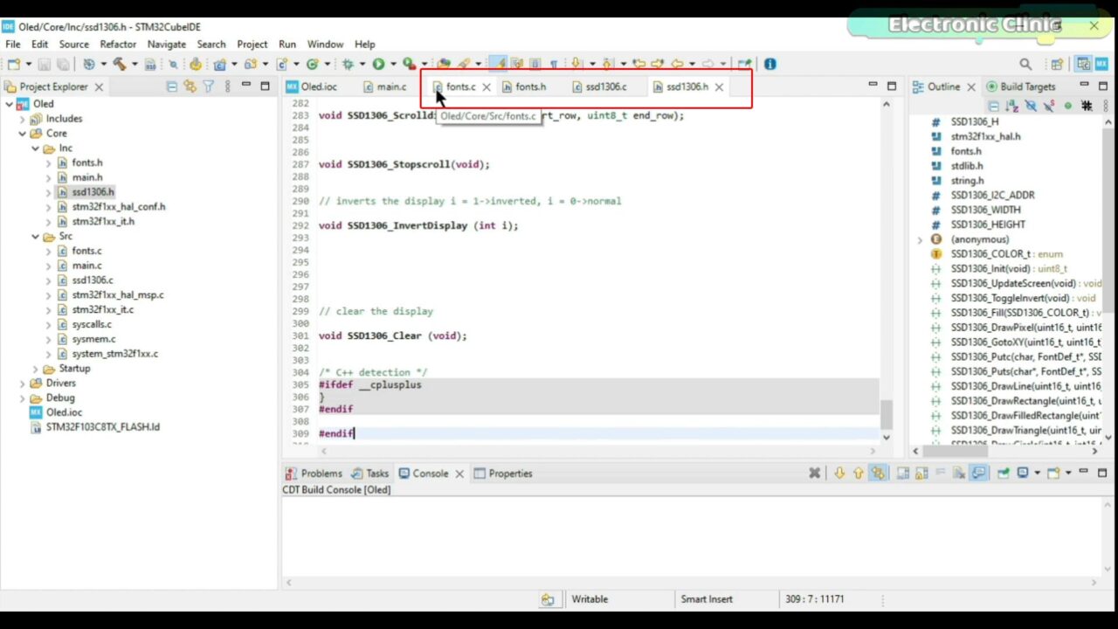Open the File menu

point(12,44)
